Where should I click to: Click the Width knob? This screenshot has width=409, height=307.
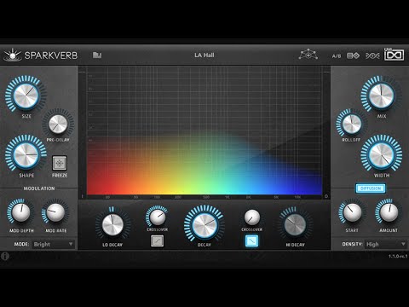tap(382, 154)
